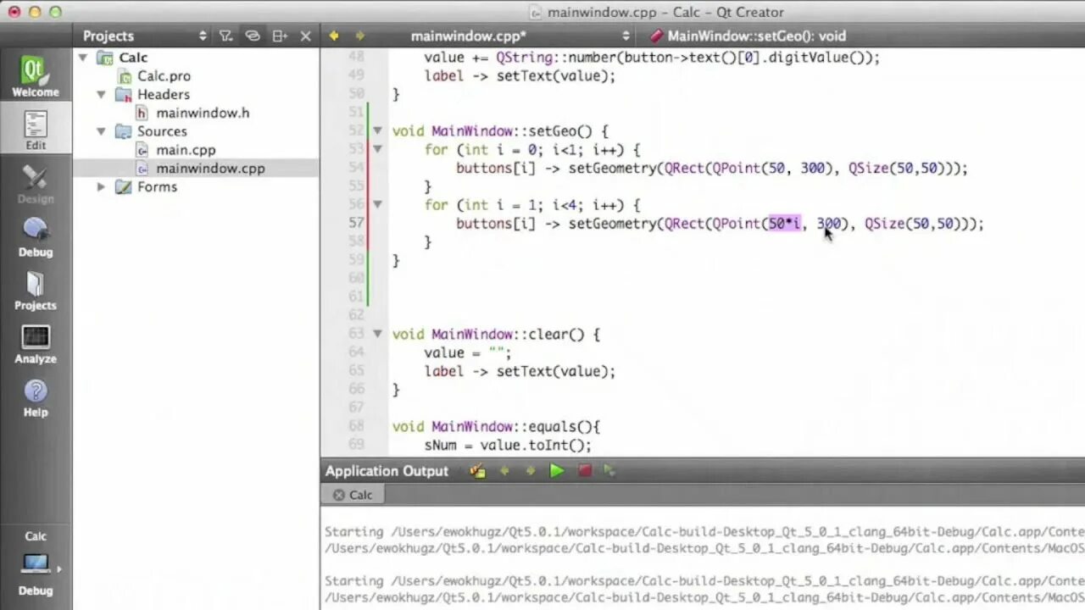The image size is (1085, 610).
Task: Open the Help mode
Action: 36,396
